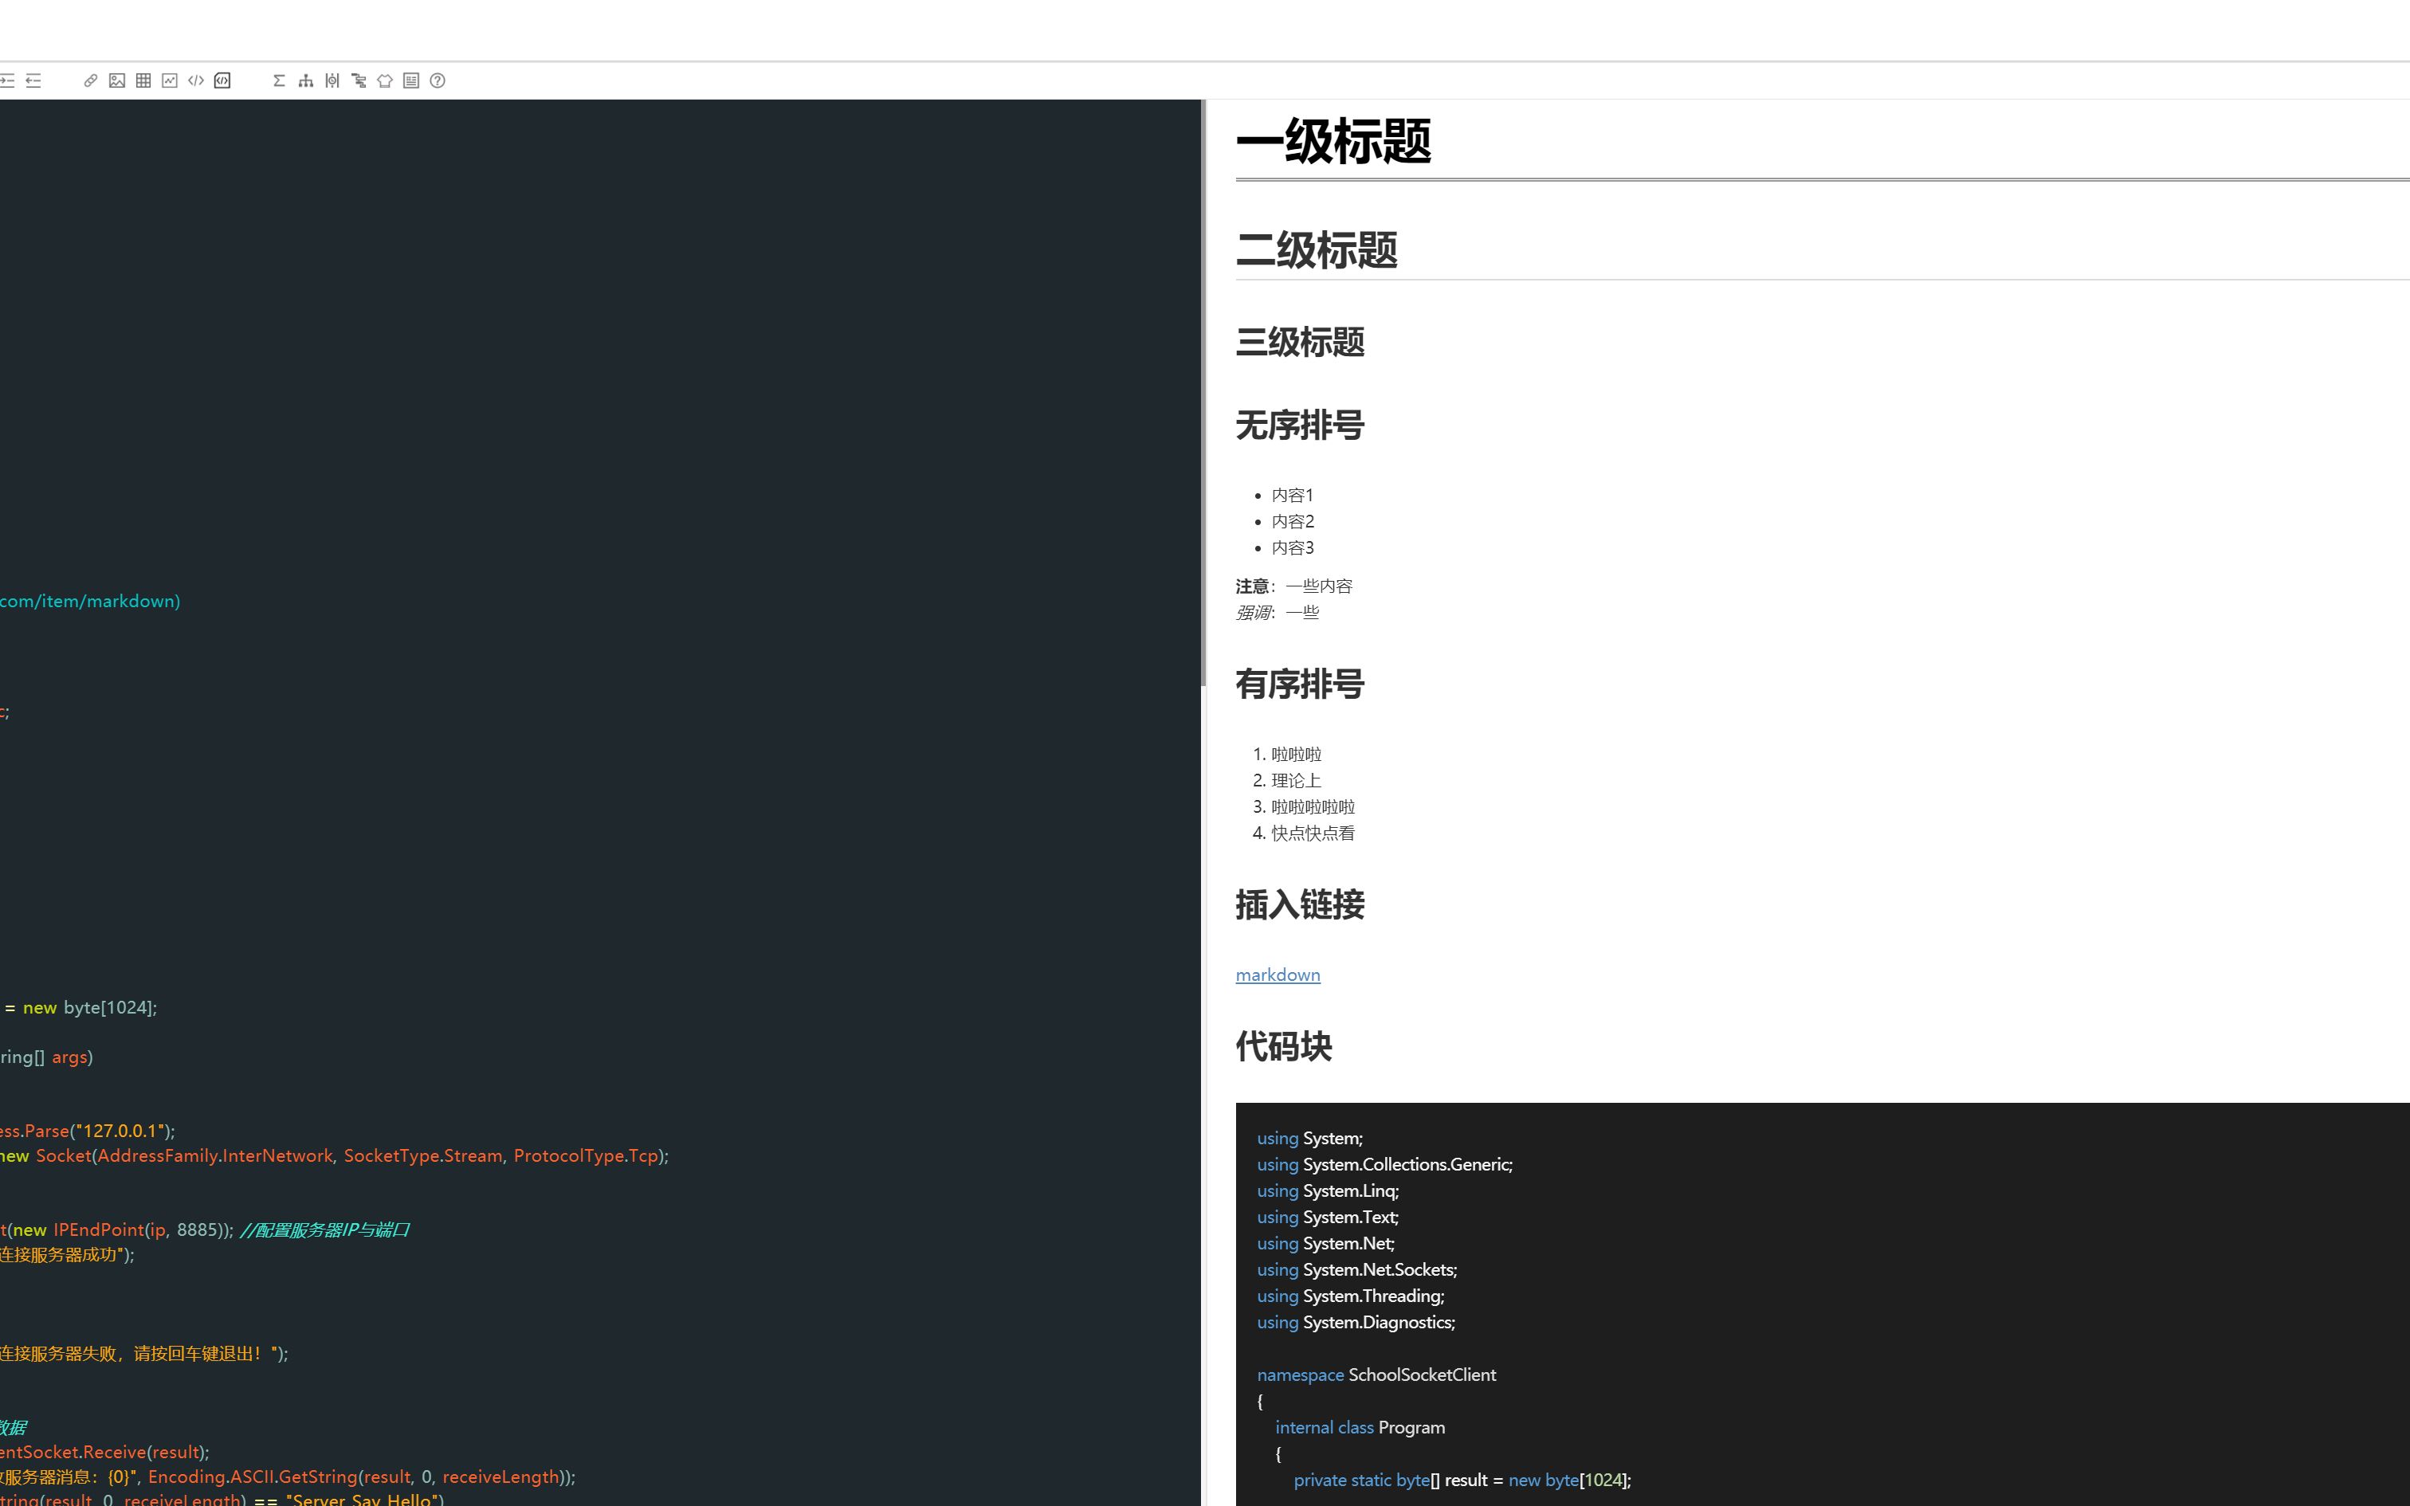Click the 插入链接 heading in the preview
Image resolution: width=2410 pixels, height=1506 pixels.
[x=1300, y=904]
